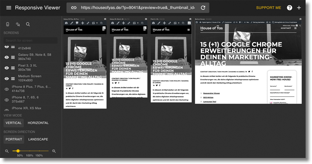Click duplicate post icon in Galaxy S9 Plus preview
Image resolution: width=312 pixels, height=164 pixels.
click(101, 23)
